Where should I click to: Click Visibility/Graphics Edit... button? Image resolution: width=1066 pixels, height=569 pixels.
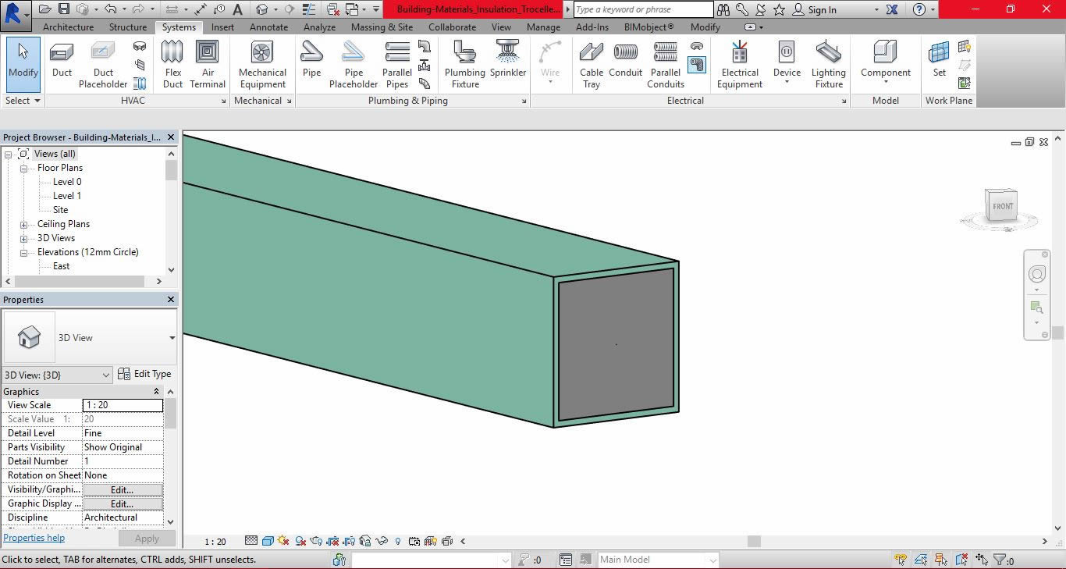tap(123, 489)
